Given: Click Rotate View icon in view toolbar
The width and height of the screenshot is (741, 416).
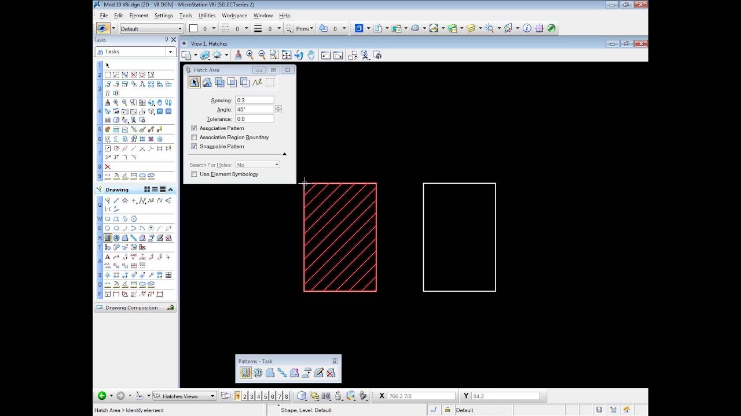Looking at the screenshot, I should point(299,55).
